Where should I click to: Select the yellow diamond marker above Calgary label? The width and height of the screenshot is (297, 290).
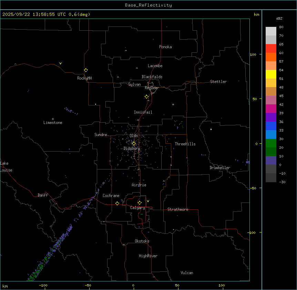click(x=140, y=203)
